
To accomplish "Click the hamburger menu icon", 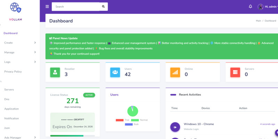I will 47,7.
